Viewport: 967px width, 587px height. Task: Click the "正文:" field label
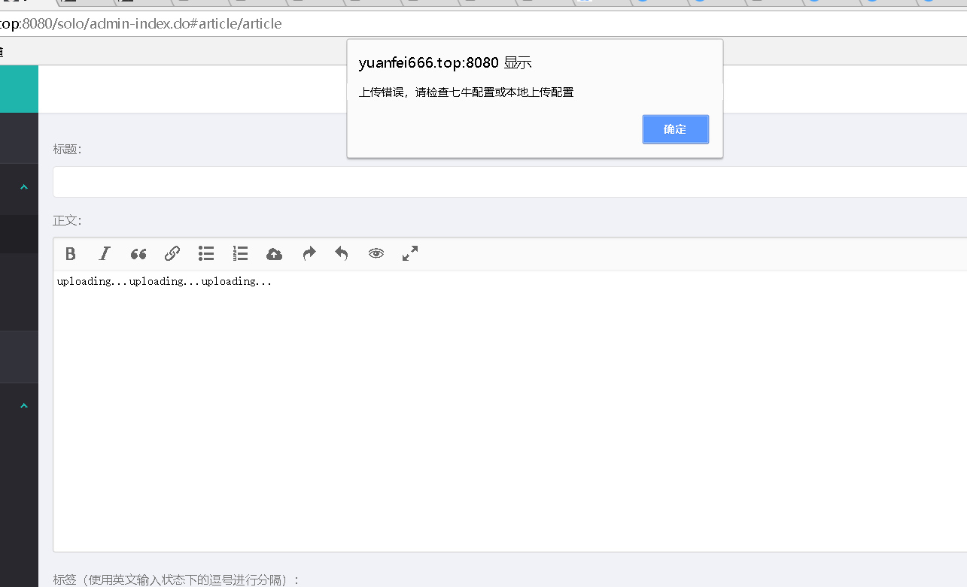(x=67, y=220)
